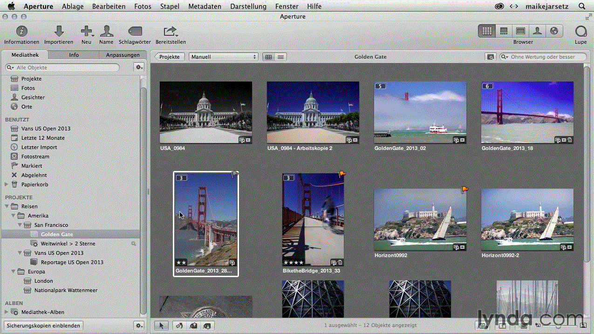Switch to the Info tab
594x334 pixels.
tap(74, 55)
